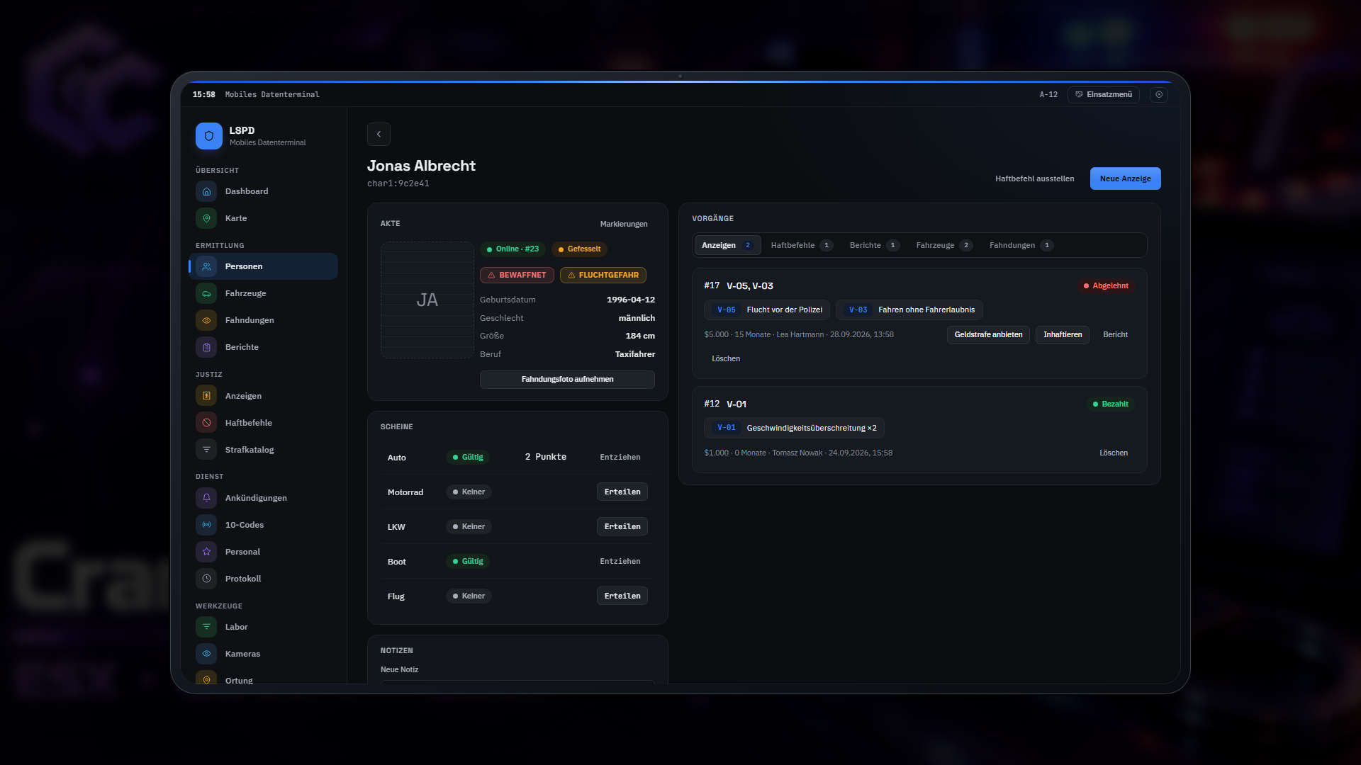Click Entziehen for the Auto license

coord(620,457)
